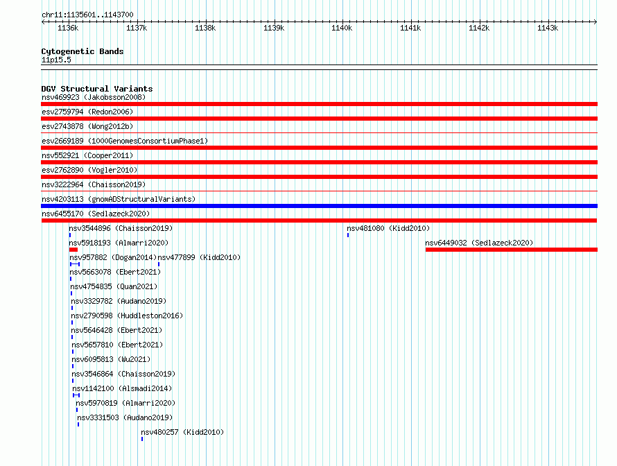
Task: Click the red bar under esv2759794
Action: tap(319, 119)
